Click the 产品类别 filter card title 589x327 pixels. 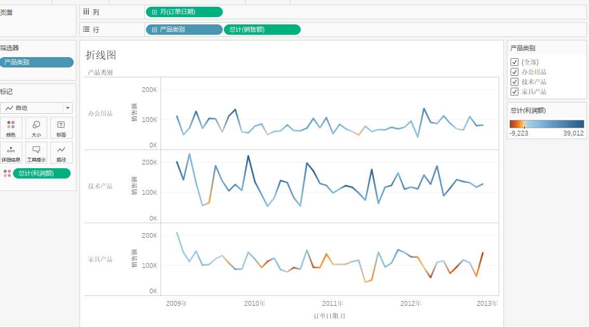pyautogui.click(x=523, y=48)
